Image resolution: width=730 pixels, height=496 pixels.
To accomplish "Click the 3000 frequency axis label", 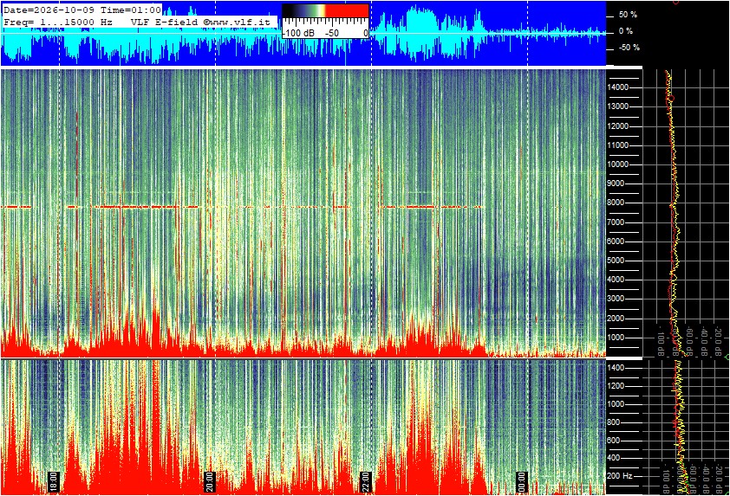I will [x=616, y=299].
